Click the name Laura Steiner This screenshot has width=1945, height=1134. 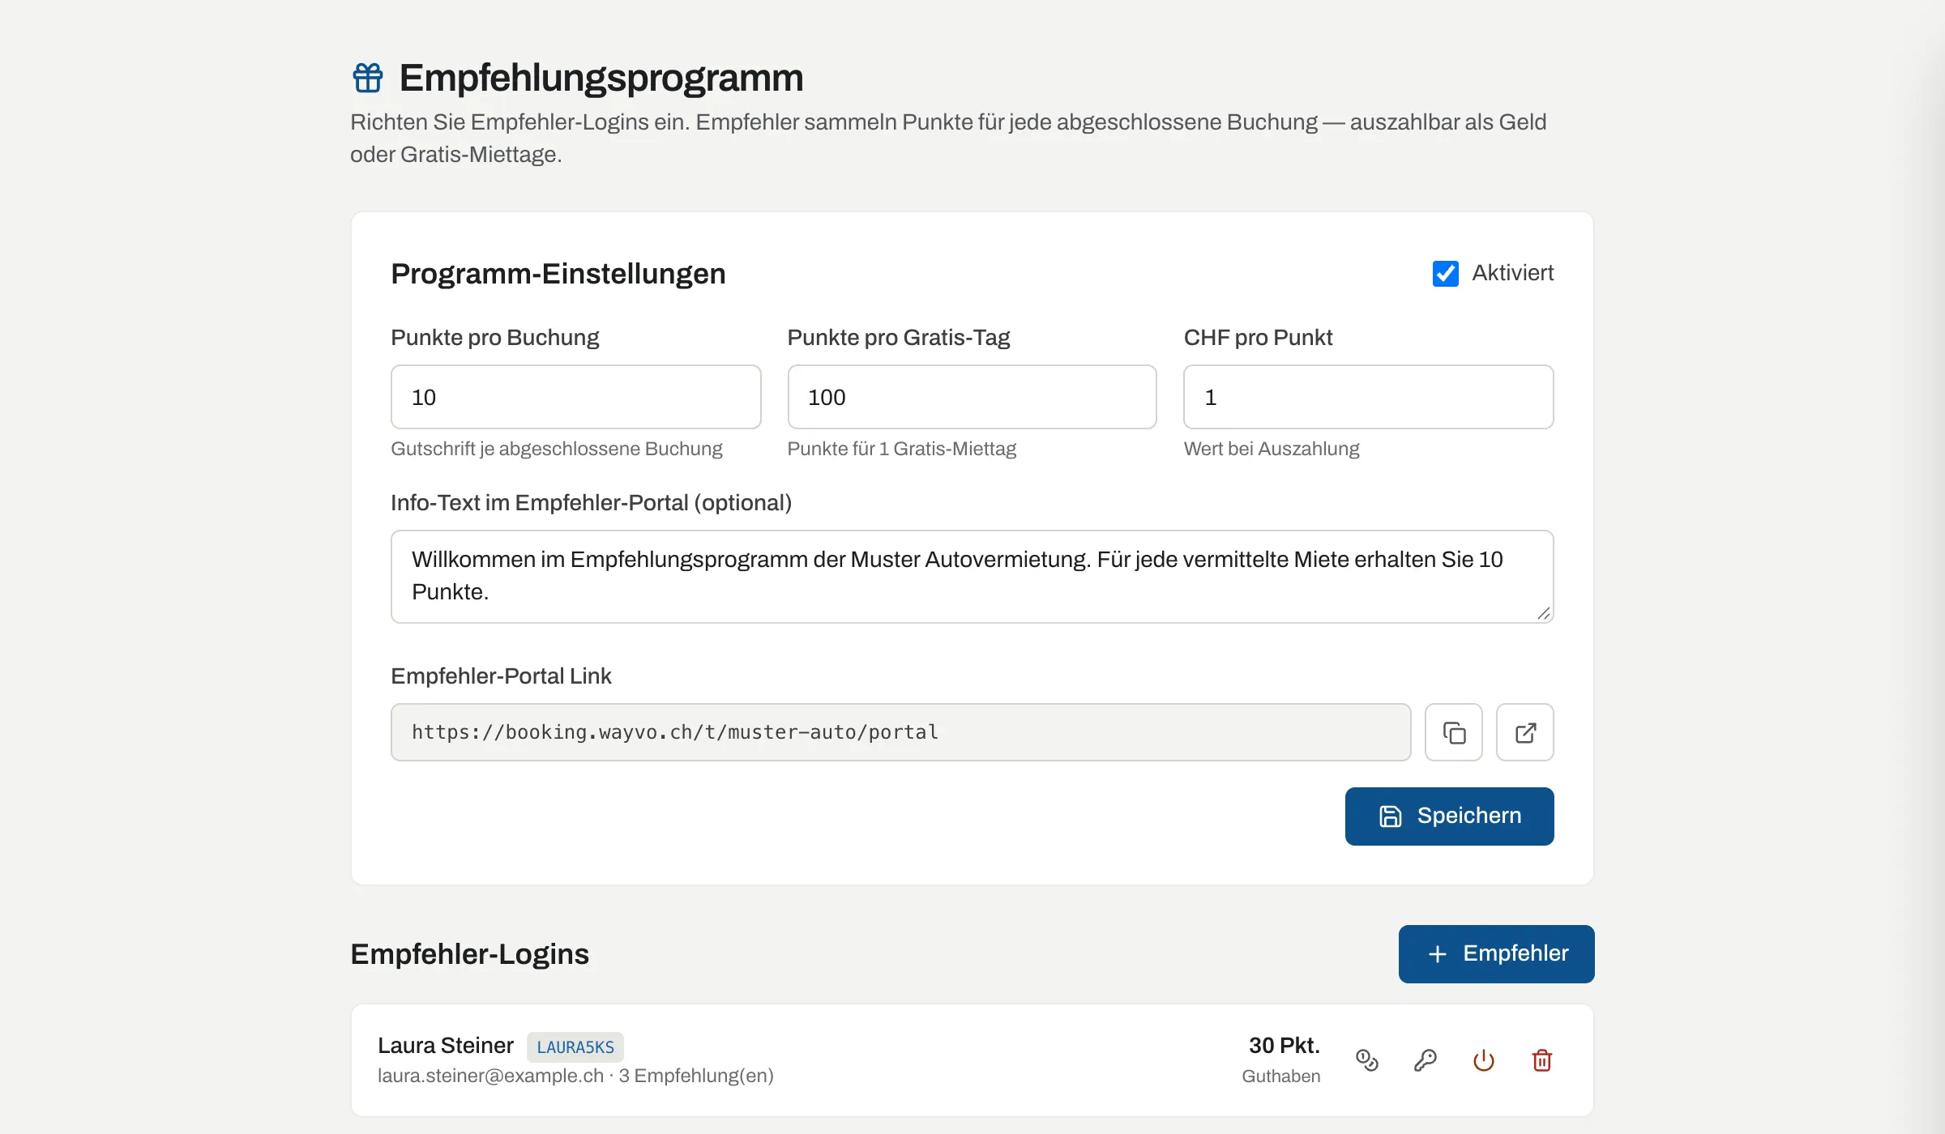pos(446,1046)
